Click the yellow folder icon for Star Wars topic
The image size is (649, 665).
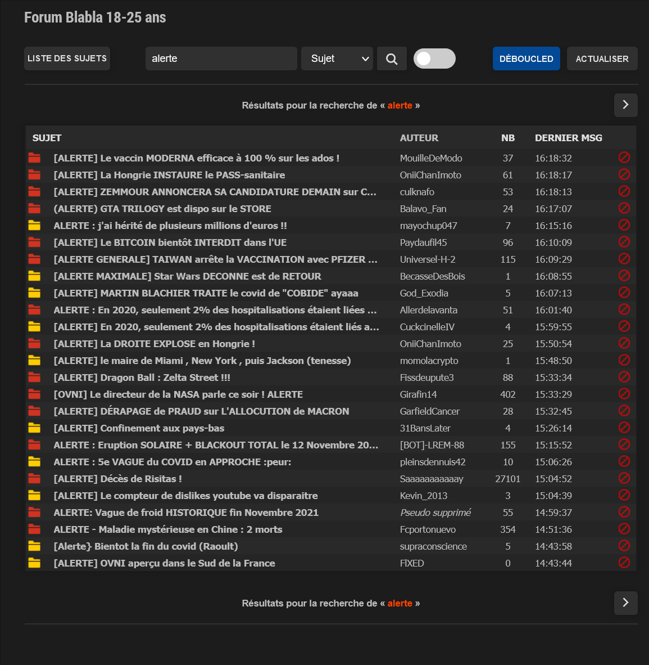pos(34,276)
